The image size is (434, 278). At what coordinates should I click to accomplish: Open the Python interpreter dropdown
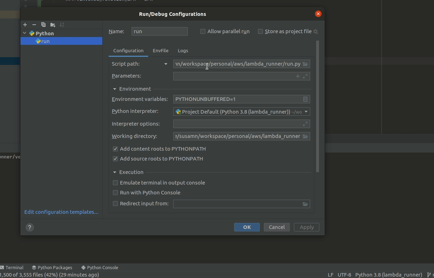click(x=306, y=111)
